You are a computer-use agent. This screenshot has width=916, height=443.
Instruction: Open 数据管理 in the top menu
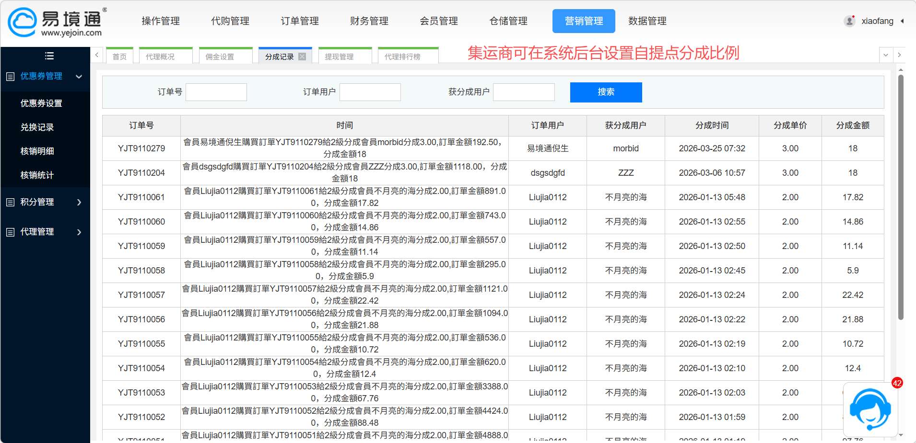(x=647, y=21)
